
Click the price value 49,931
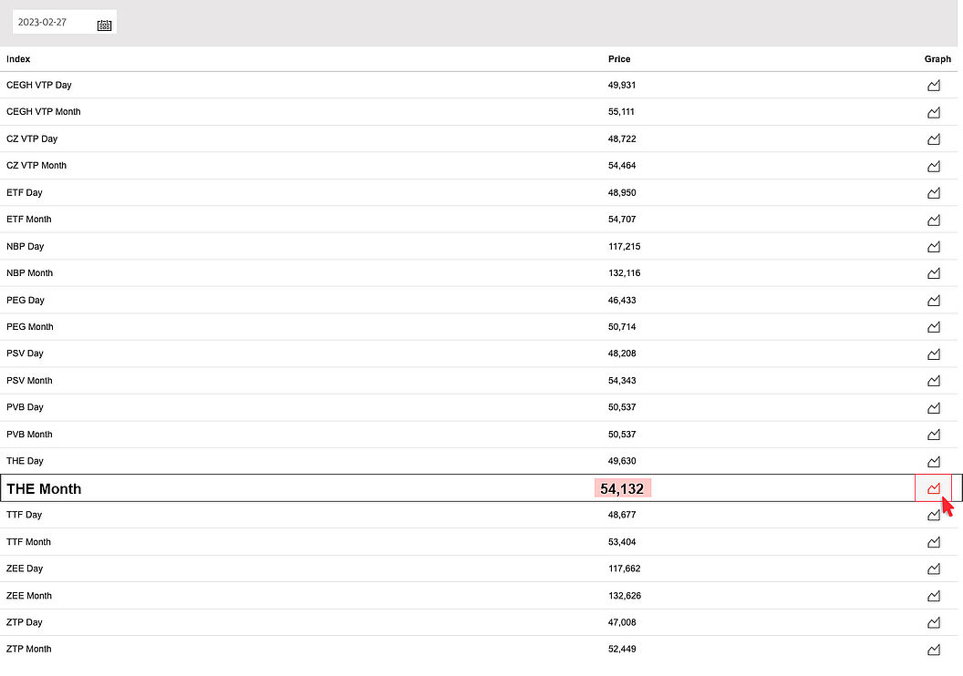click(x=622, y=85)
